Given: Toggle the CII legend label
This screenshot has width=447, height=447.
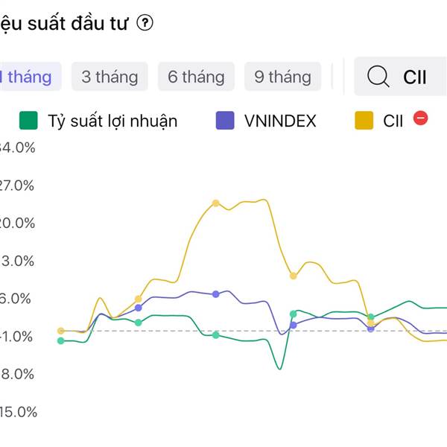Looking at the screenshot, I should (393, 120).
